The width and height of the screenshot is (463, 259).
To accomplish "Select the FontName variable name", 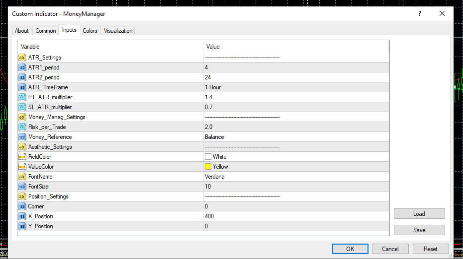I will [x=40, y=177].
